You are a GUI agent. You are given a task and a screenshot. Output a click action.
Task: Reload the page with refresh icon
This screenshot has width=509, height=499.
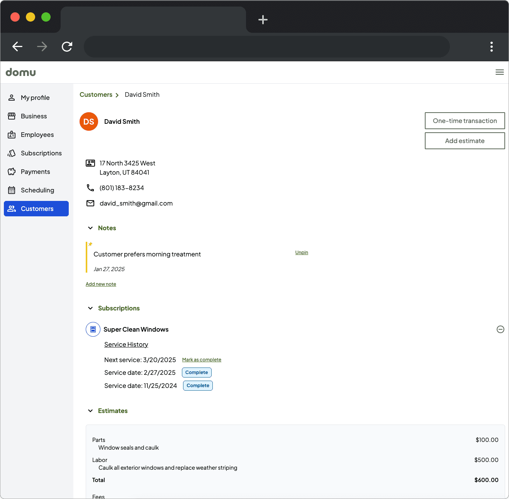tap(67, 47)
